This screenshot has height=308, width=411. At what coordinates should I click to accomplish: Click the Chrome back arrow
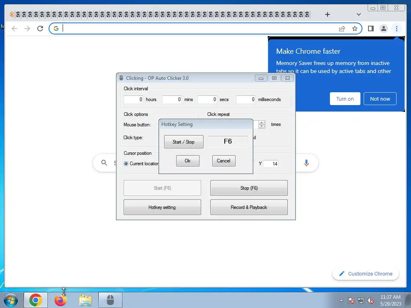[14, 28]
